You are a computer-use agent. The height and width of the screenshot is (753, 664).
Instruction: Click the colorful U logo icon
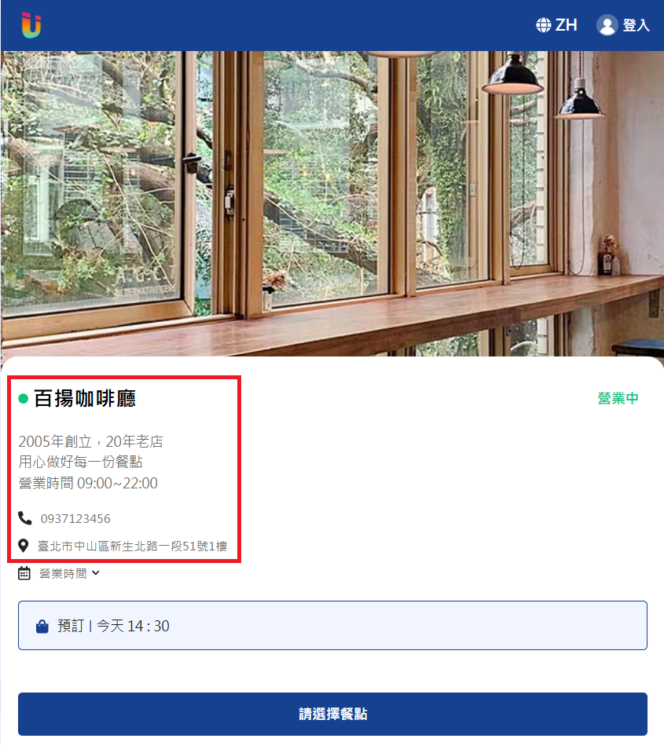31,25
